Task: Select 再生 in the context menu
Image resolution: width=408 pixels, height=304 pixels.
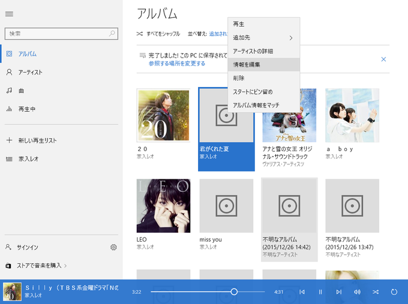Action: click(264, 24)
